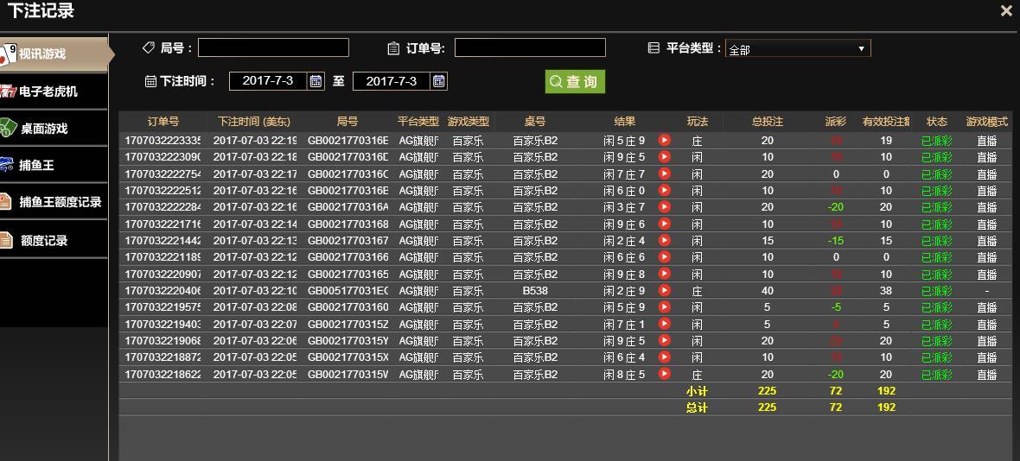Viewport: 1020px width, 461px height.
Task: Click the 派彩 column header
Action: click(x=835, y=122)
